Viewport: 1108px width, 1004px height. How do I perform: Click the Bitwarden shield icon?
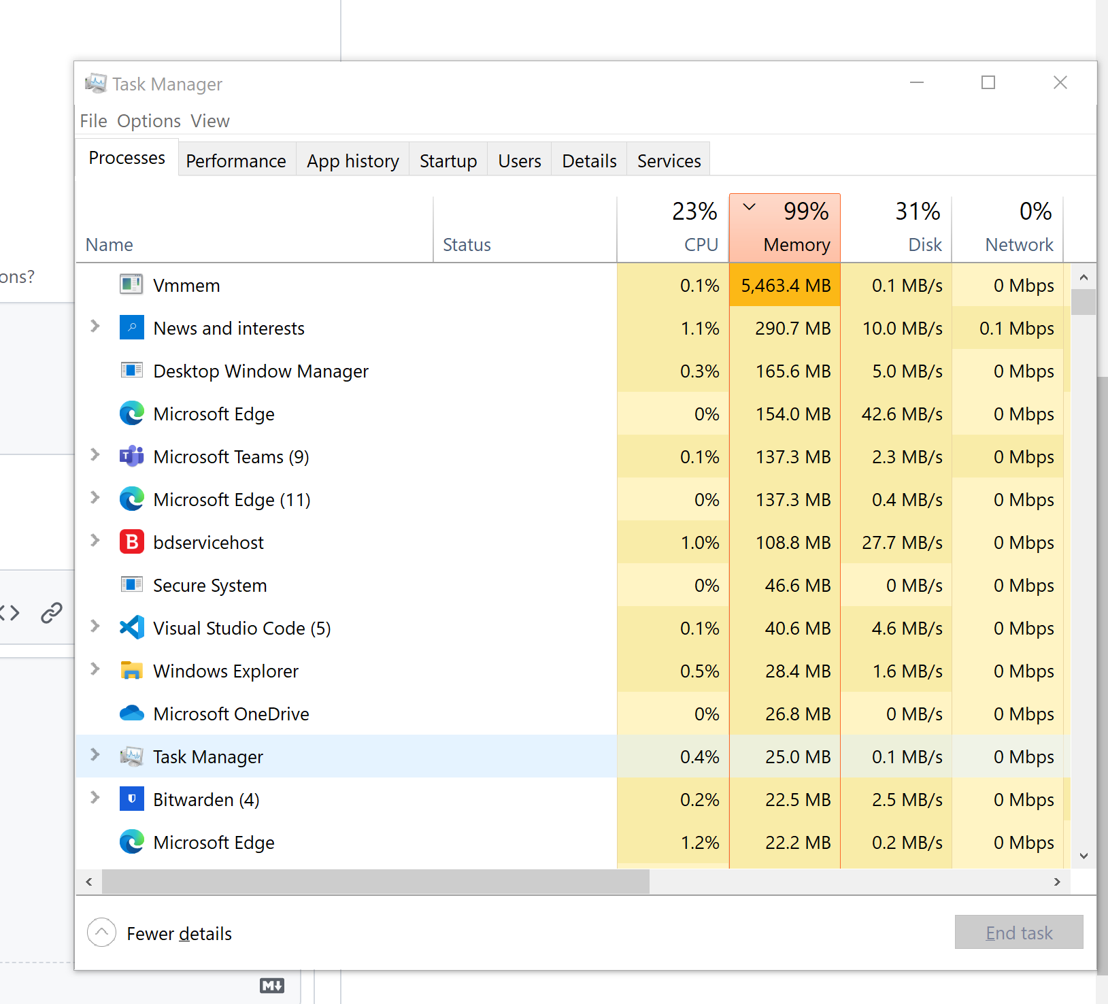point(131,799)
